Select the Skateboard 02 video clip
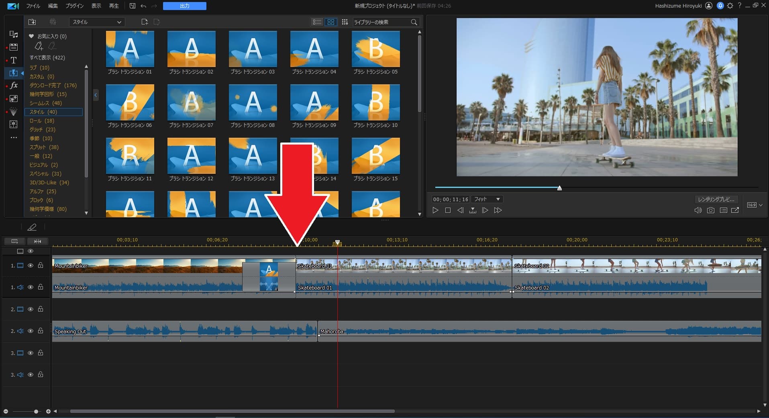Screen dimensions: 769x418 [x=637, y=266]
